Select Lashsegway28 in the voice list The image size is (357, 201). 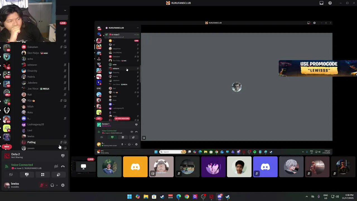(x=45, y=124)
